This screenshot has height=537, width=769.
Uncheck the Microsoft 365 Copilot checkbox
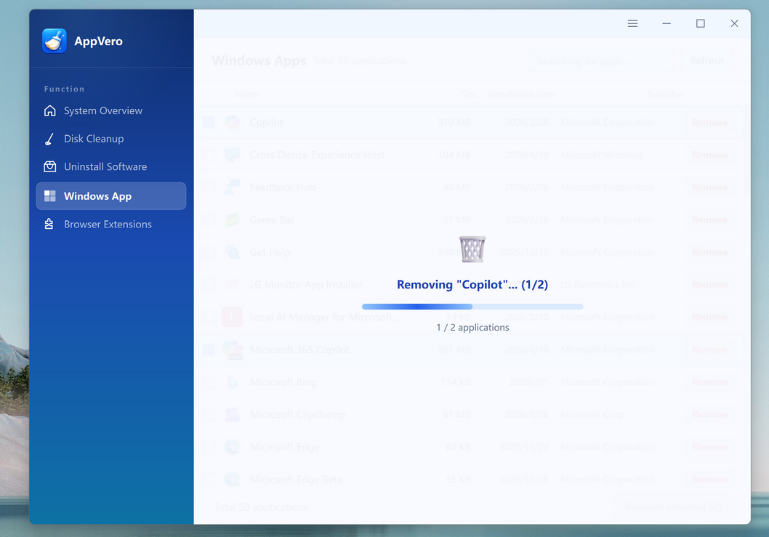click(209, 350)
